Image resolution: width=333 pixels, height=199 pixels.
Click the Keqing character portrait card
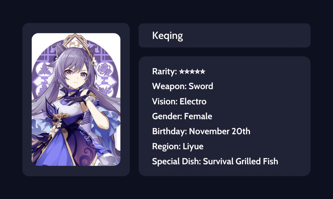(76, 99)
